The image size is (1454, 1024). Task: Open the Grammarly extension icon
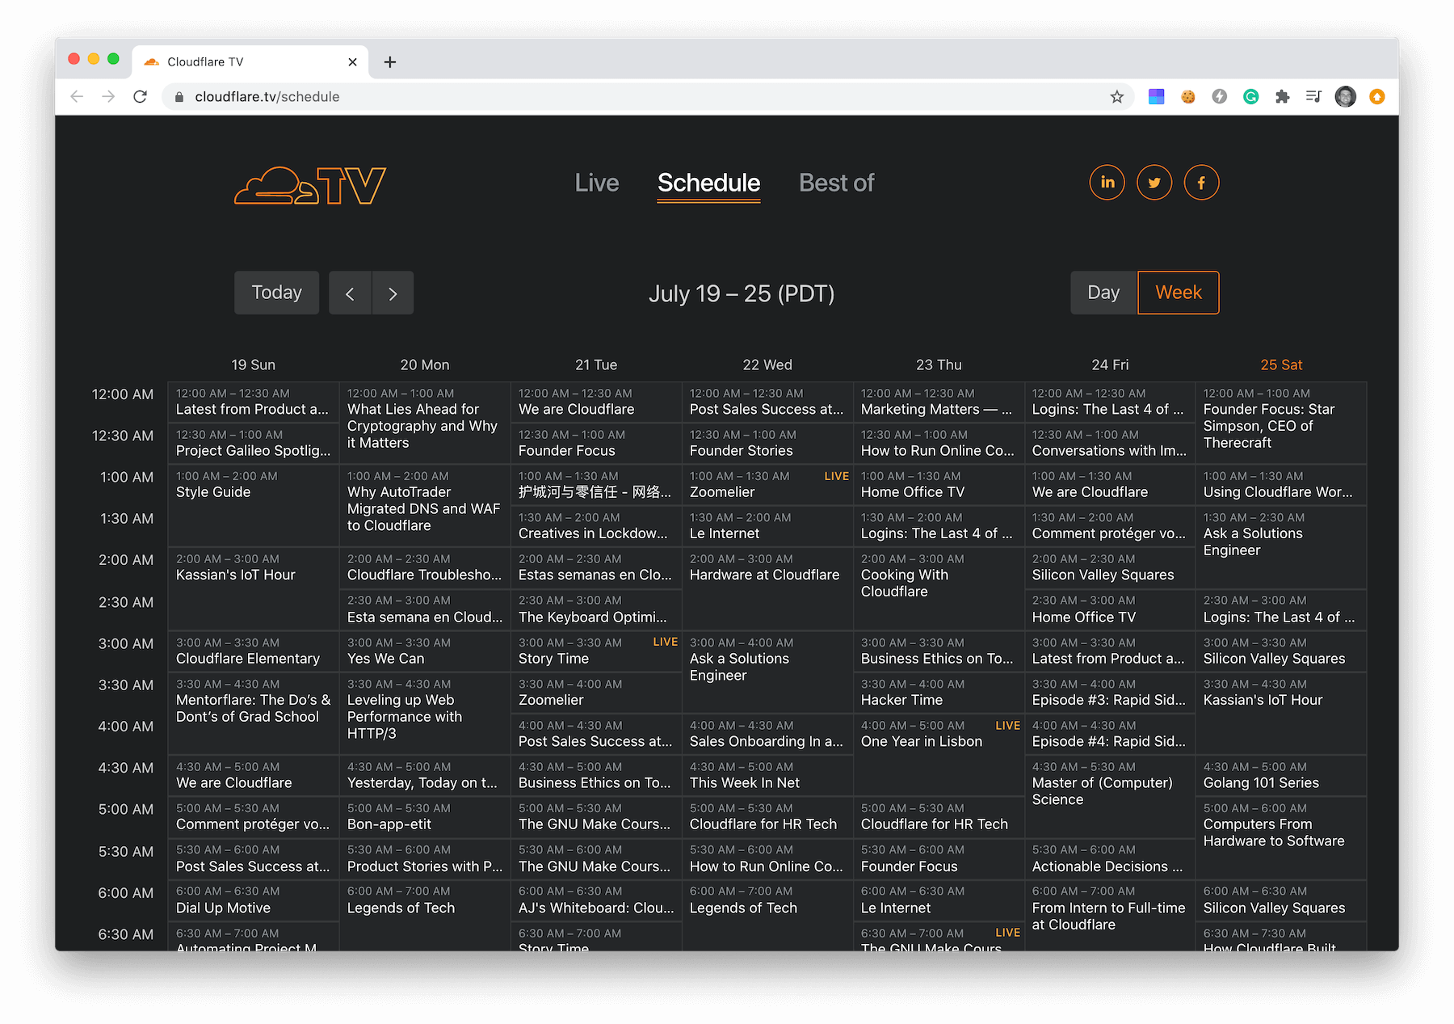pyautogui.click(x=1250, y=97)
